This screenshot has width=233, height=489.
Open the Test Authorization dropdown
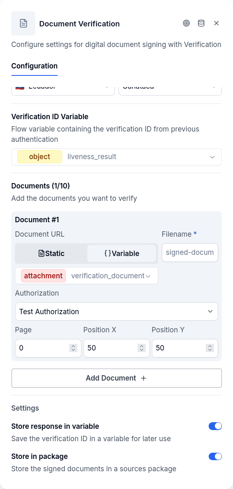116,312
